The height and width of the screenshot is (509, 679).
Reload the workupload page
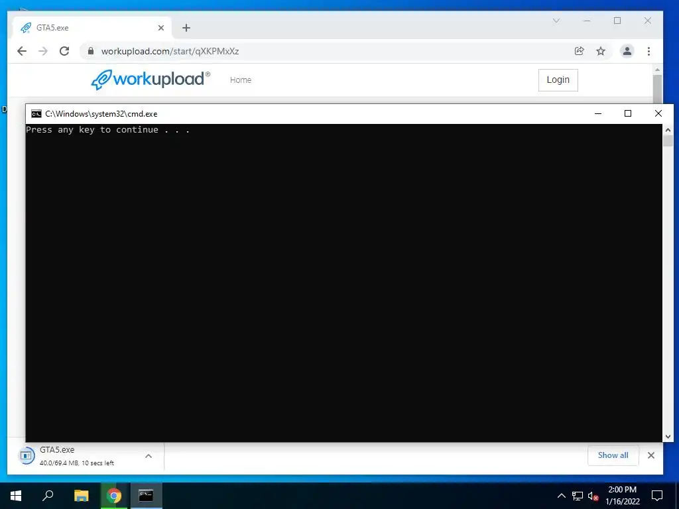(x=64, y=51)
